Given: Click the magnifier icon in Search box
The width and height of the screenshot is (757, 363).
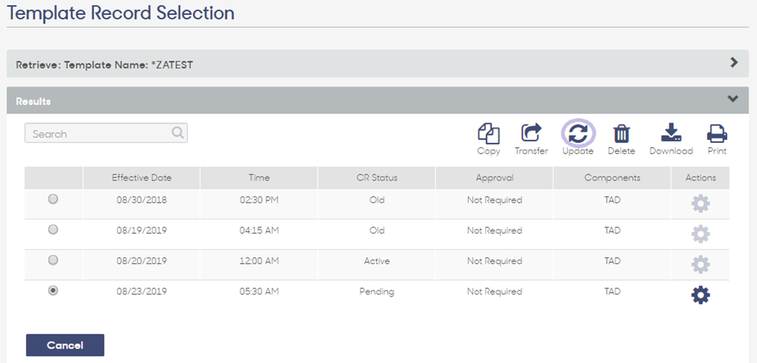Looking at the screenshot, I should (x=178, y=133).
